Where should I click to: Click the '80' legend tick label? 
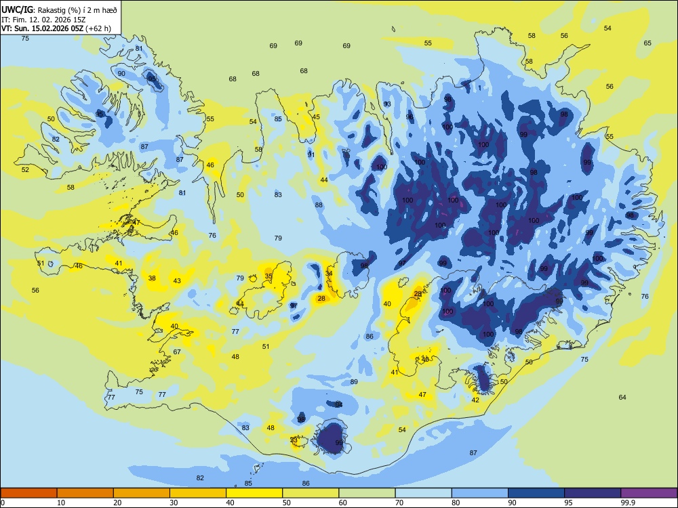[456, 503]
